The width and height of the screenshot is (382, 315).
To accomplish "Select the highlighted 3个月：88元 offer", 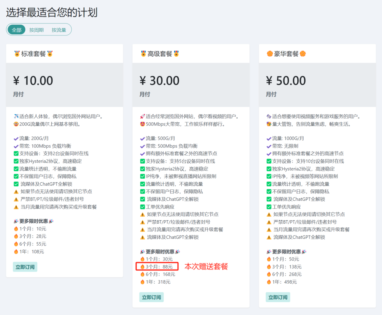I will (x=157, y=267).
